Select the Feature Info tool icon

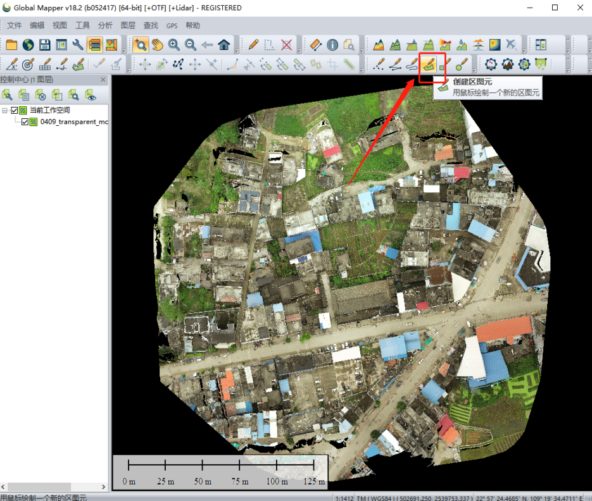pos(332,45)
